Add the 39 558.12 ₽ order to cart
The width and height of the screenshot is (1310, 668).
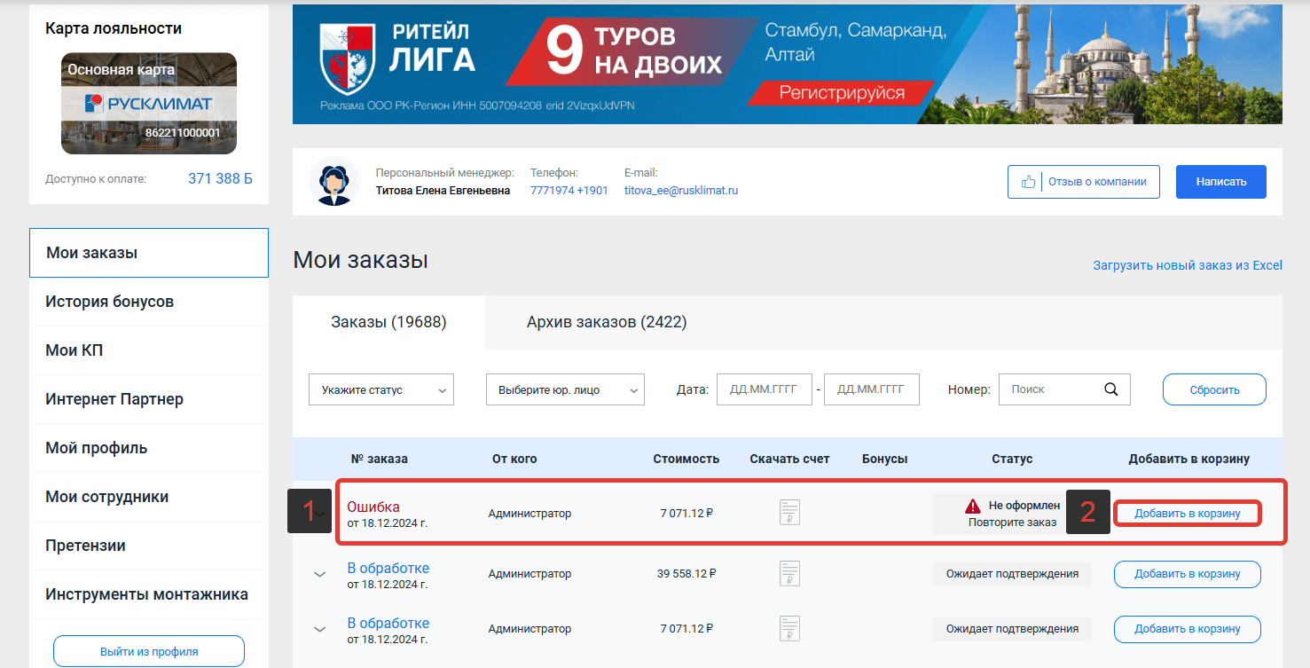point(1188,574)
